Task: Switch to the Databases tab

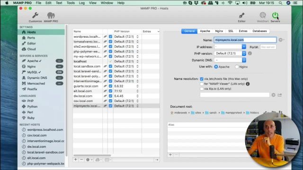Action: (x=259, y=31)
